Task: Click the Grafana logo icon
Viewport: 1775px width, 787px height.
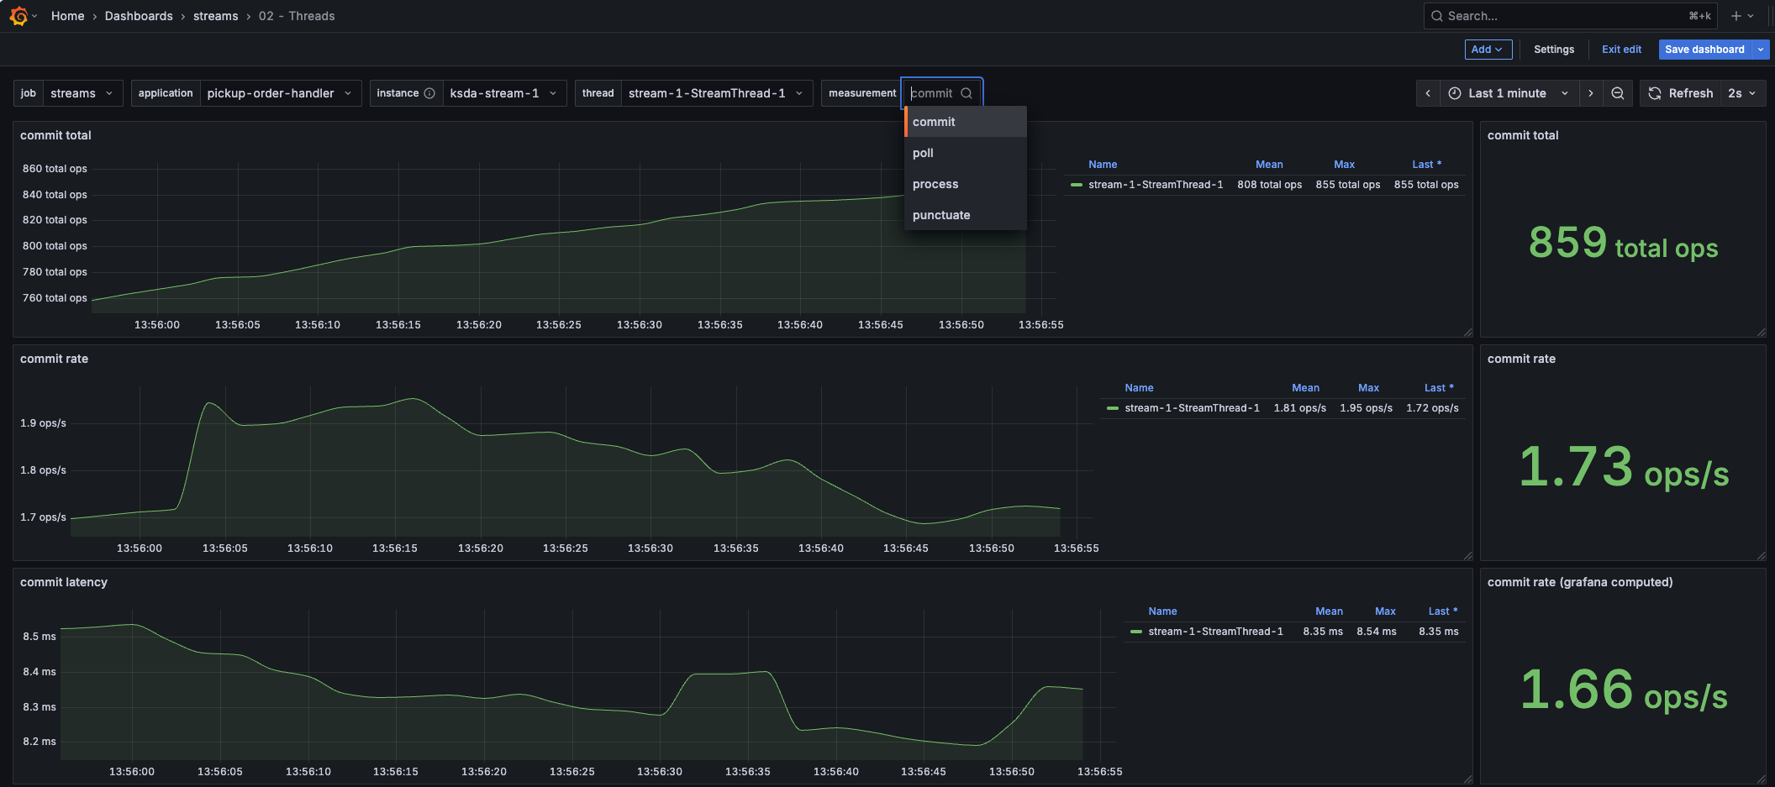Action: (x=18, y=16)
